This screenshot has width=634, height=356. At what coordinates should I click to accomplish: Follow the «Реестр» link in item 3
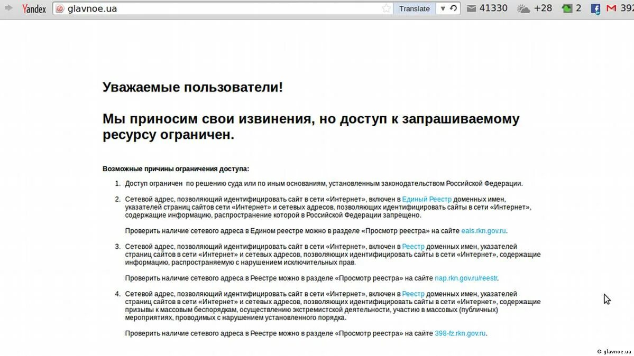click(x=413, y=247)
